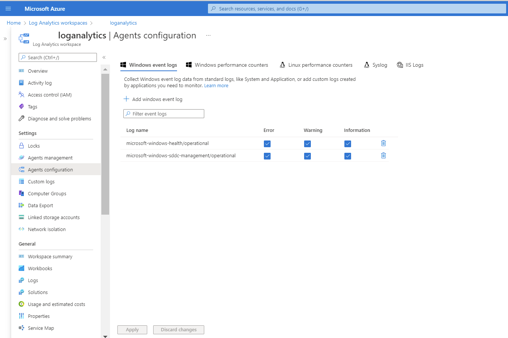508x338 pixels.
Task: Collapse the left sidebar with double chevron
Action: [x=104, y=57]
